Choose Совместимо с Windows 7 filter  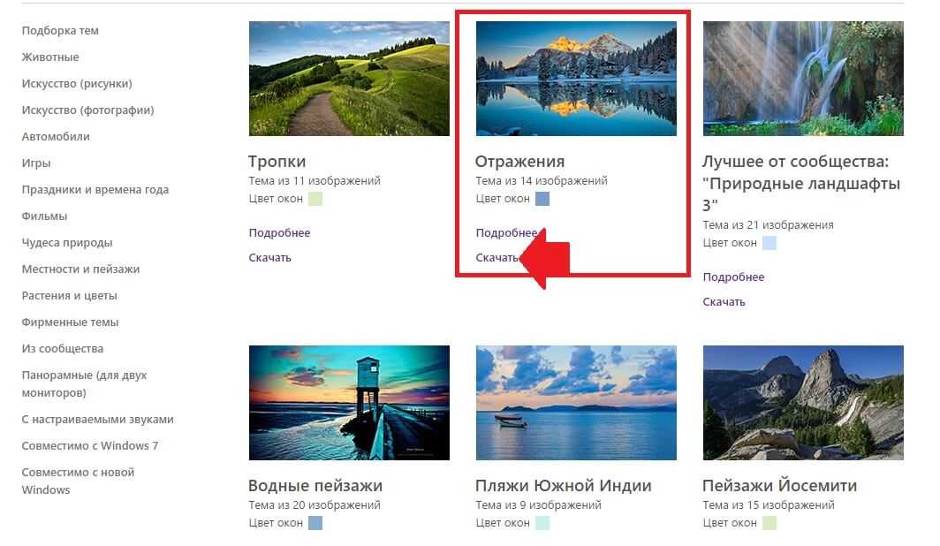pos(90,446)
